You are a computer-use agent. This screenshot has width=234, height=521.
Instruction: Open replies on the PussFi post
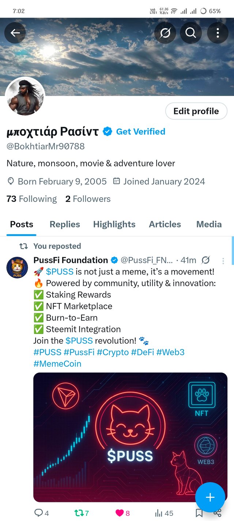pyautogui.click(x=41, y=513)
